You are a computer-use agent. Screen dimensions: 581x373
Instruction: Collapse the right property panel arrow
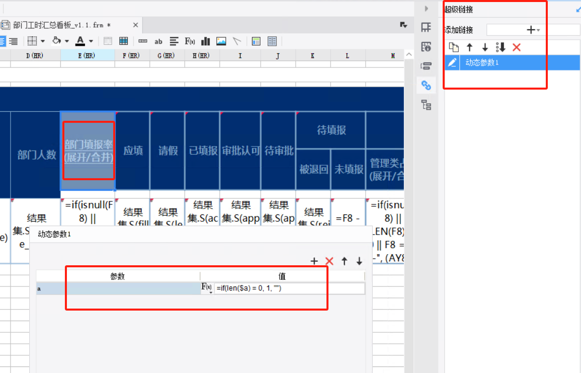(426, 9)
